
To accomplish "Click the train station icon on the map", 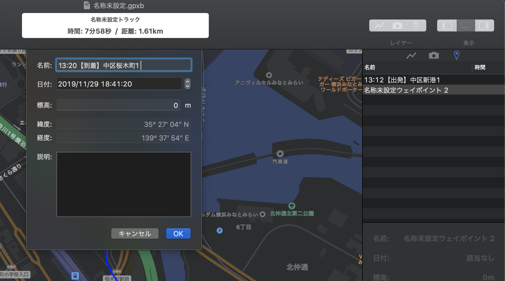I will [75, 276].
